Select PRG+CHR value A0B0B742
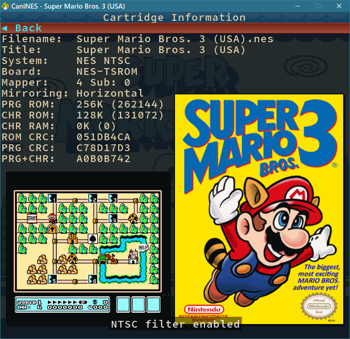 point(103,159)
